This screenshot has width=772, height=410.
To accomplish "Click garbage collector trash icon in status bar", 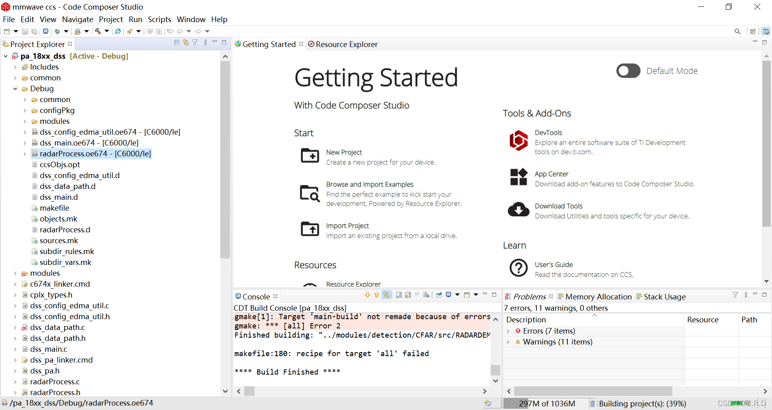I will pos(593,404).
